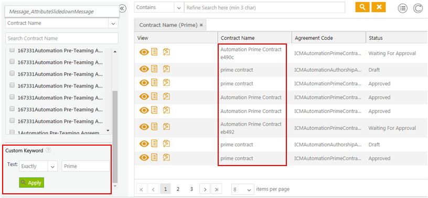Go to the previous results page
Viewport: 428px width, 198px height.
point(153,189)
